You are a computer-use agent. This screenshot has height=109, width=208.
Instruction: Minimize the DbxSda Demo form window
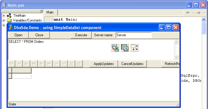click(162, 28)
